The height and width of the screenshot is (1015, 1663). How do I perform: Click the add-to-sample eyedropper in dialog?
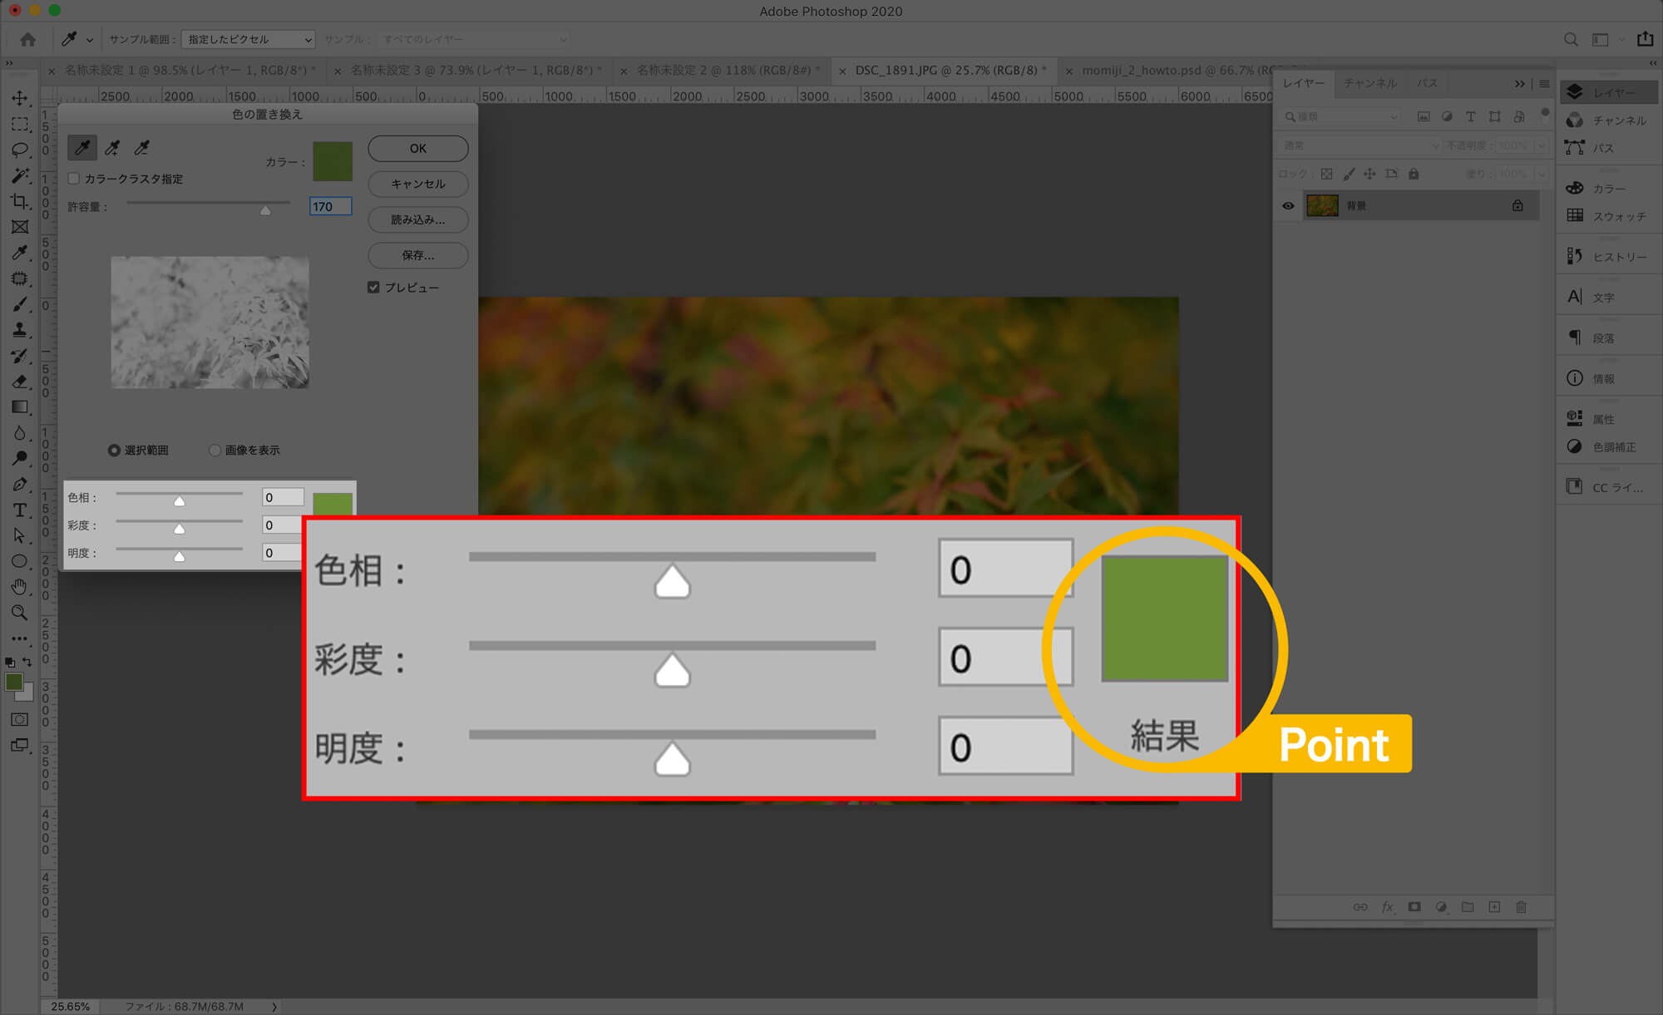(x=112, y=148)
